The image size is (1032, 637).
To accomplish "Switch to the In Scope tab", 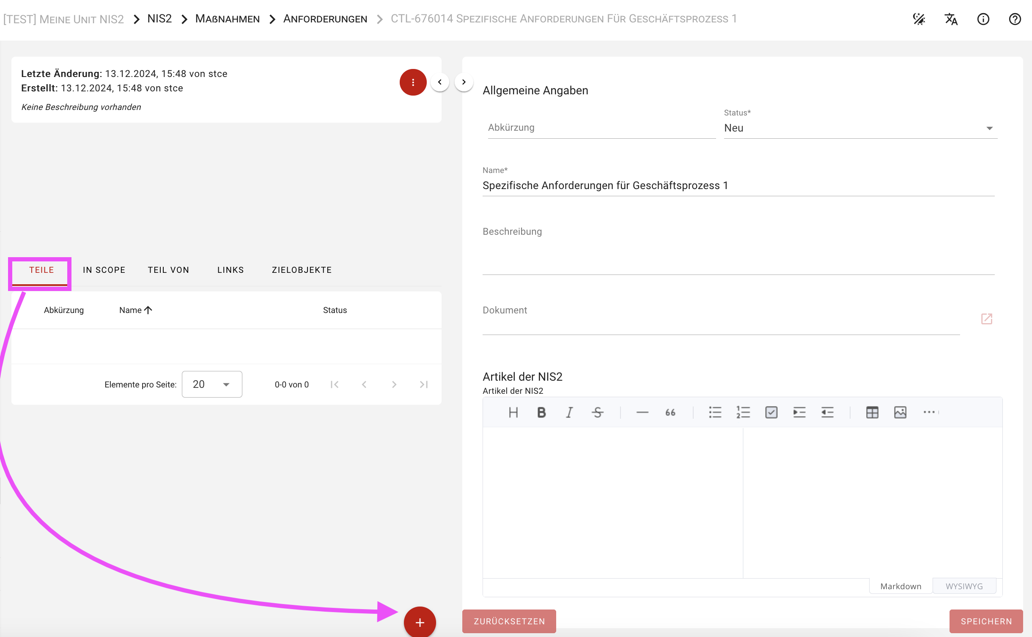I will point(104,270).
